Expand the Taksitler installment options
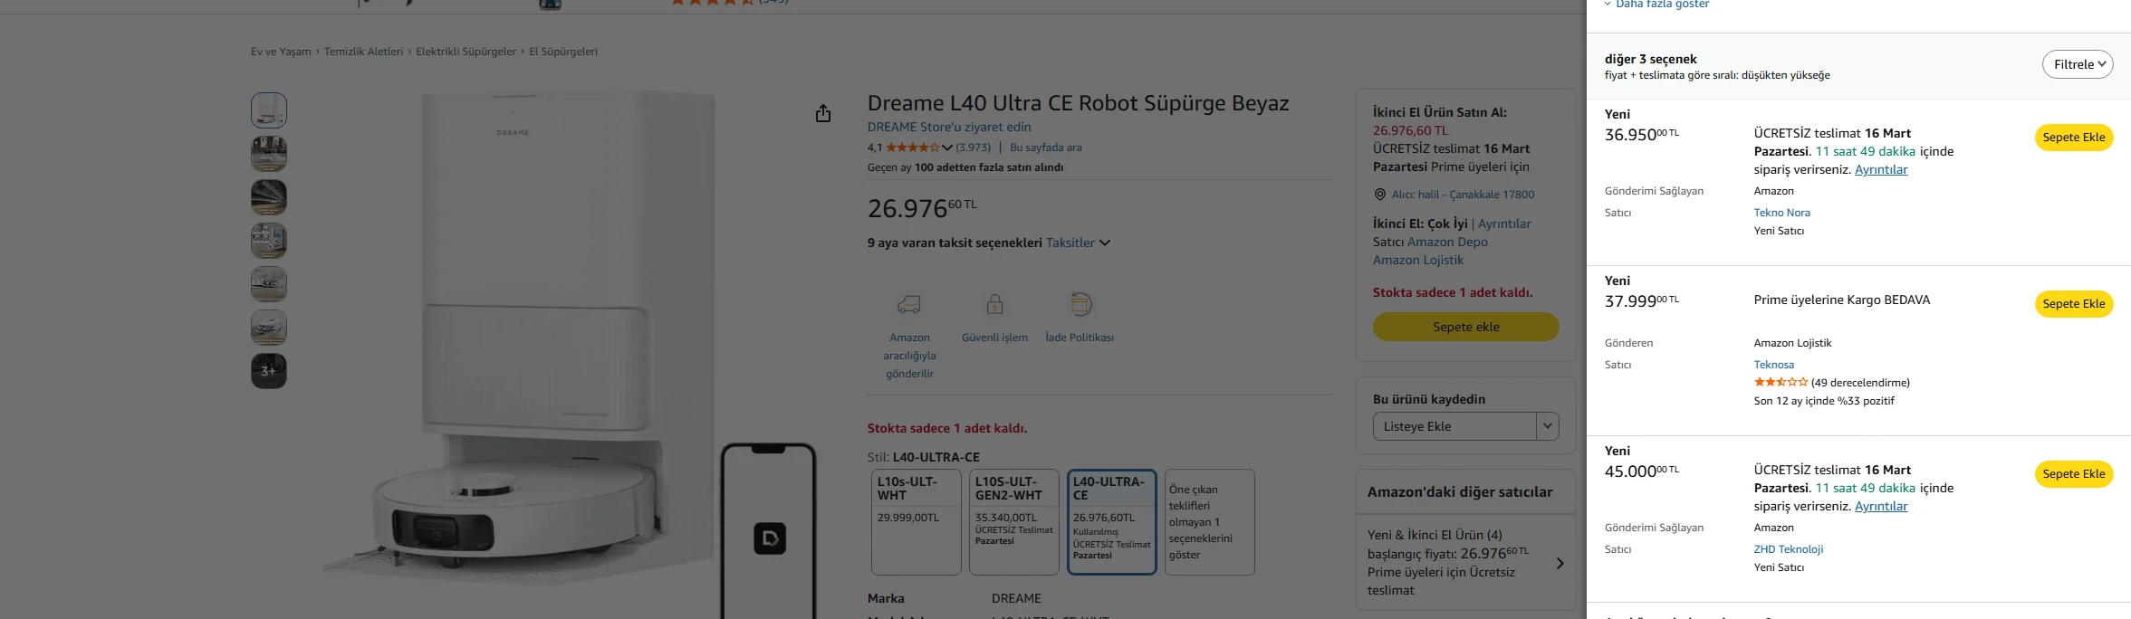The width and height of the screenshot is (2131, 619). pyautogui.click(x=1078, y=243)
